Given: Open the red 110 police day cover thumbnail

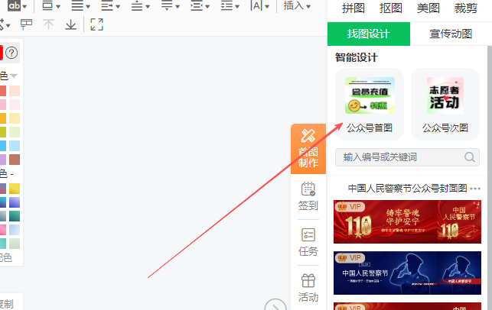Looking at the screenshot, I should [x=407, y=221].
